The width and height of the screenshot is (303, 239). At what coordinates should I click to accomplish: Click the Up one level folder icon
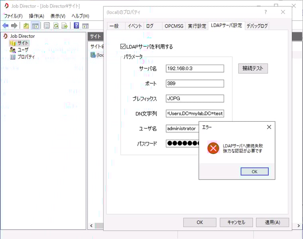(x=26, y=26)
